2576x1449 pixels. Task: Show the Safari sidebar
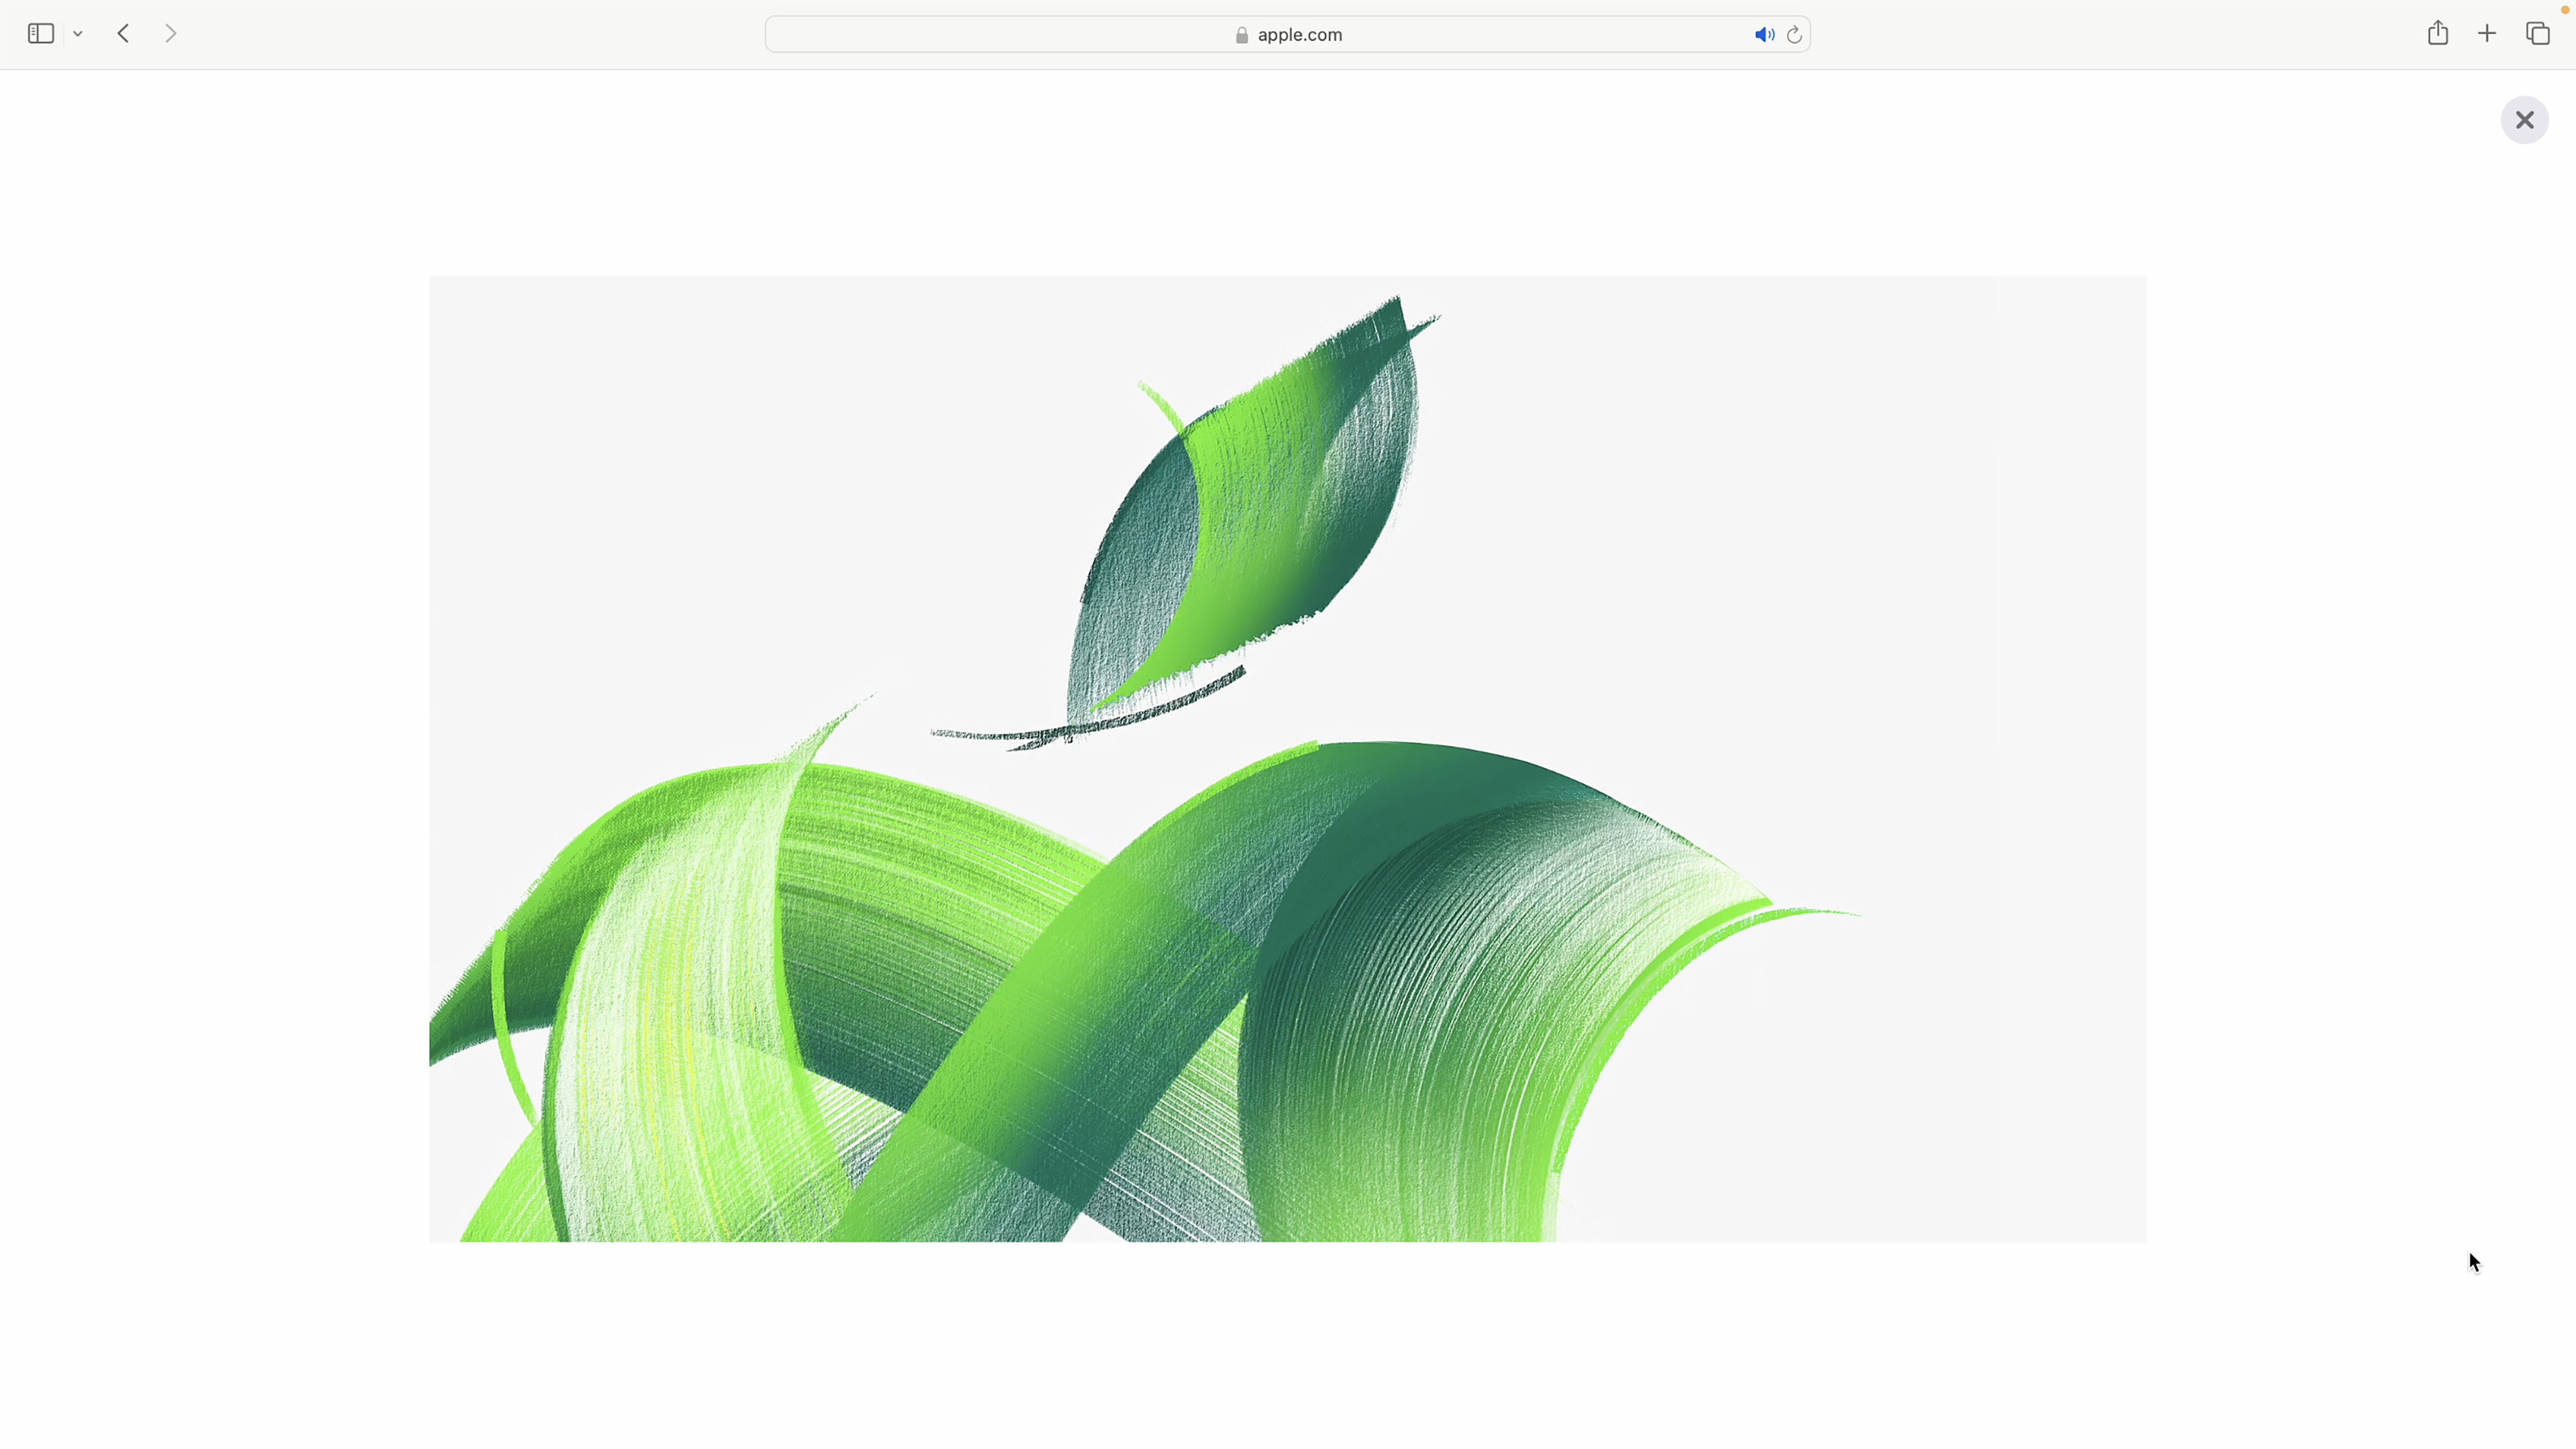pos(40,34)
